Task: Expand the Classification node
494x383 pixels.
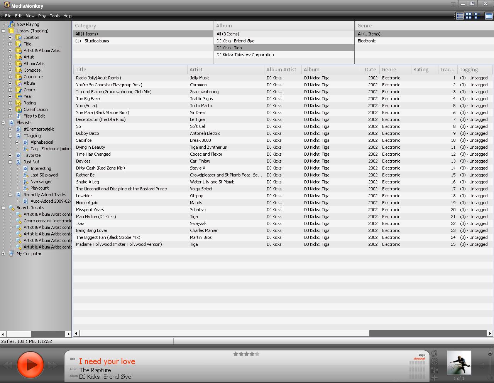Action: coord(10,109)
